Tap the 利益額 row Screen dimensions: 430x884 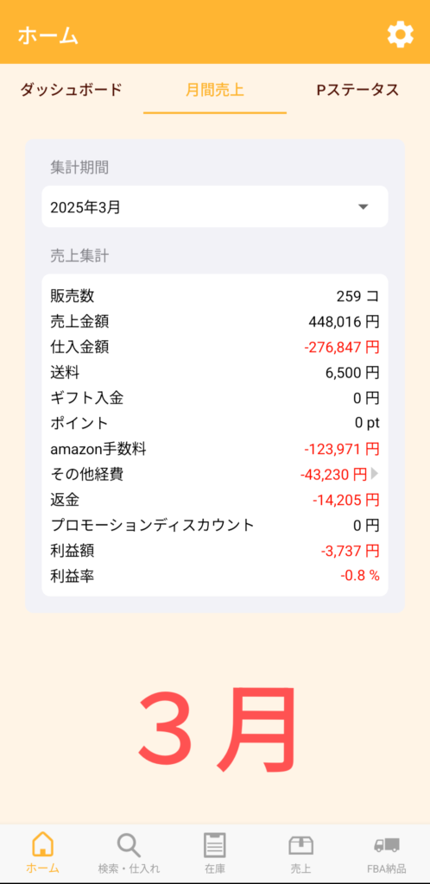[x=215, y=550]
